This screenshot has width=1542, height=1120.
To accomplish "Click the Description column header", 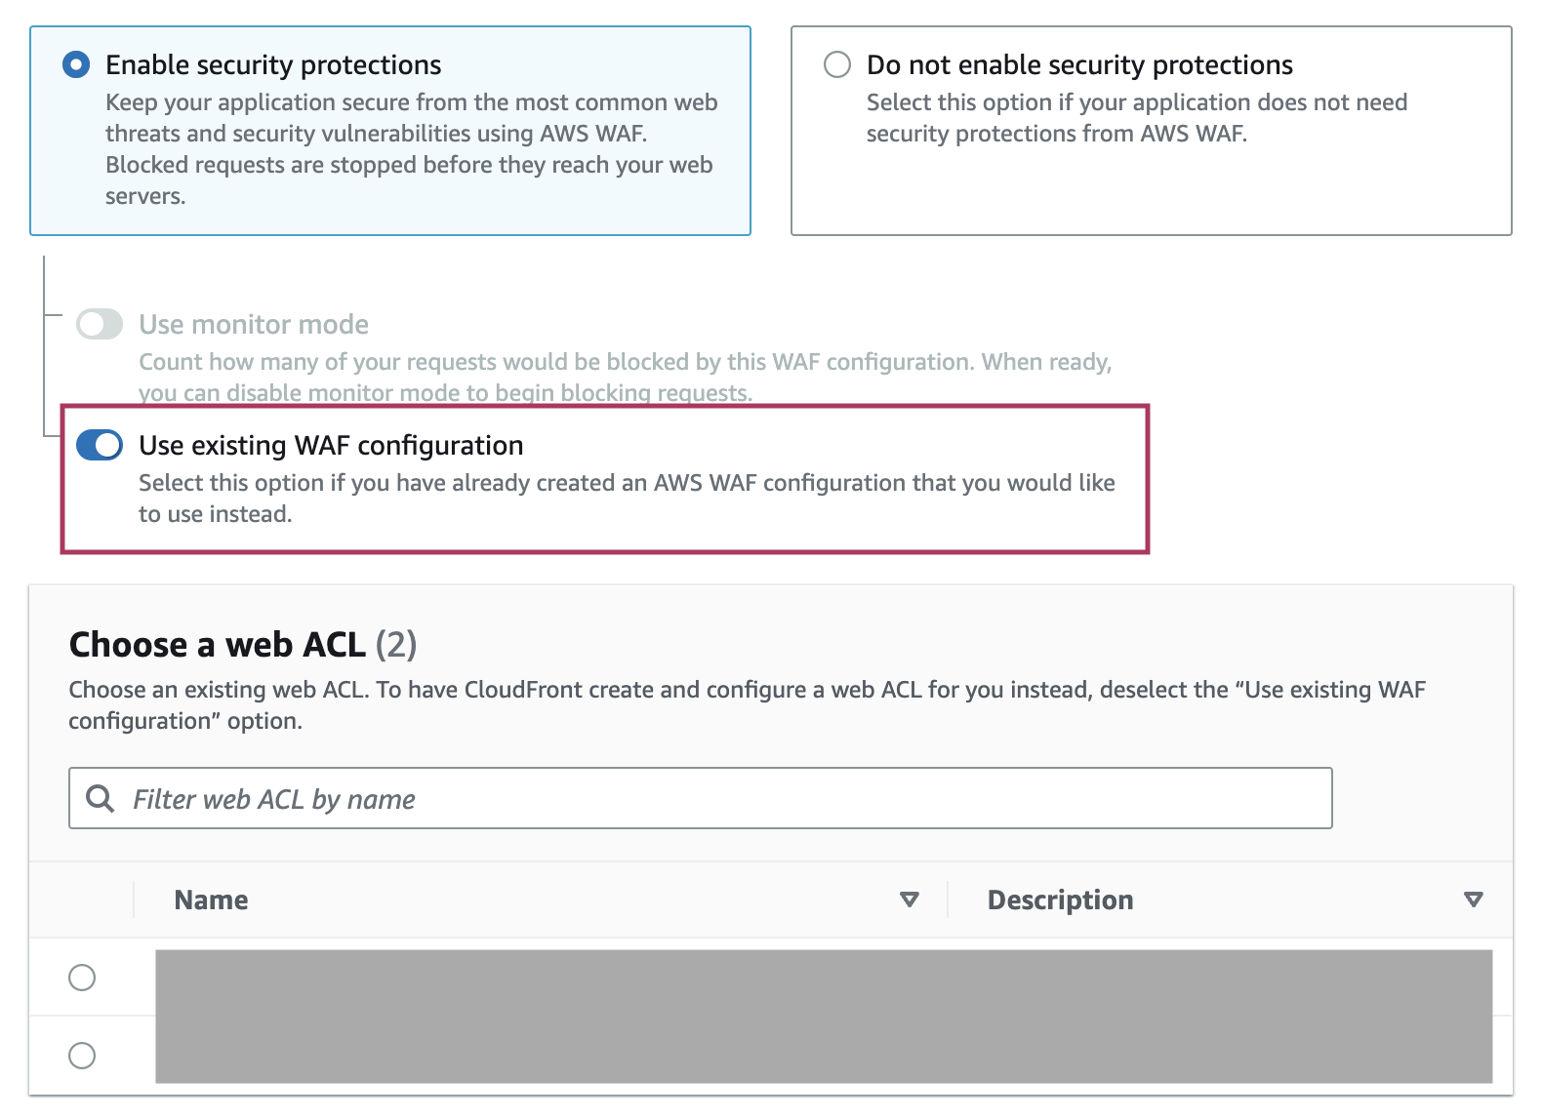I will (1060, 900).
